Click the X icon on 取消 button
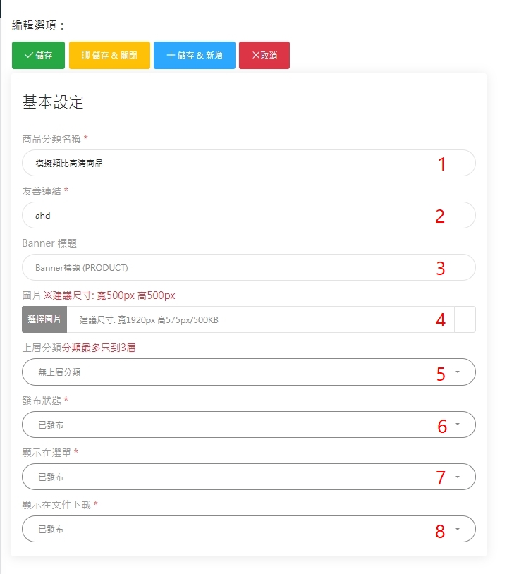The image size is (526, 574). 256,55
